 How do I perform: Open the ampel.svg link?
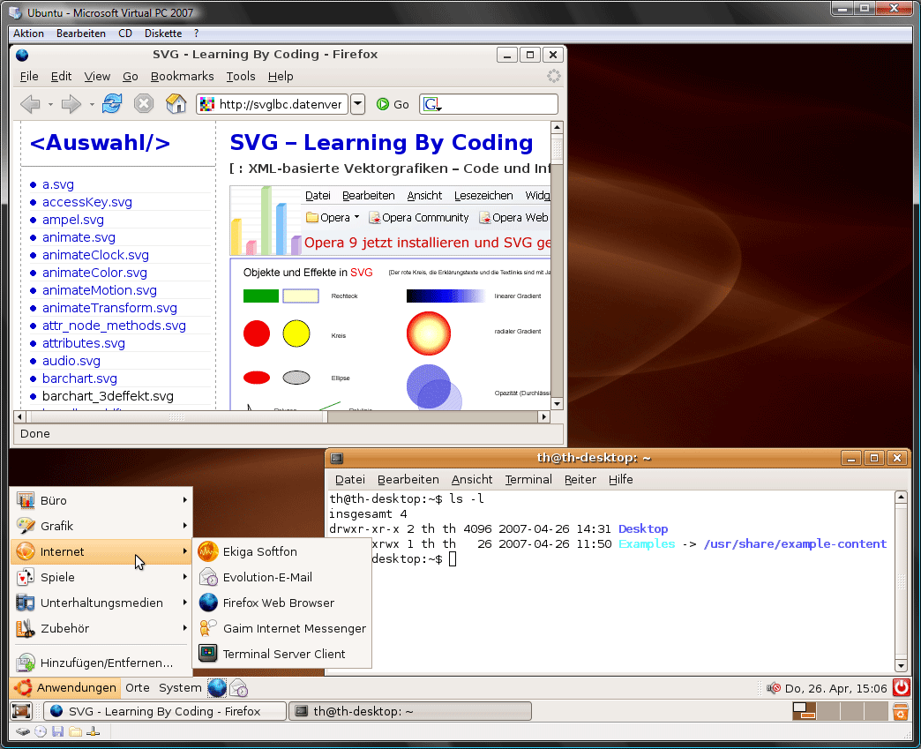(73, 220)
